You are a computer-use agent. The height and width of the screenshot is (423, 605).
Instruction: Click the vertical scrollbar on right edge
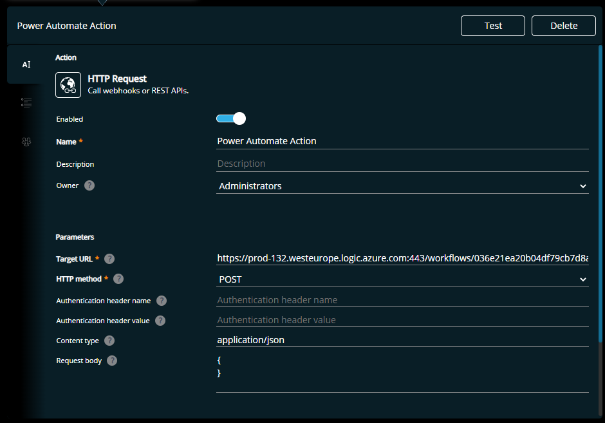click(x=600, y=193)
